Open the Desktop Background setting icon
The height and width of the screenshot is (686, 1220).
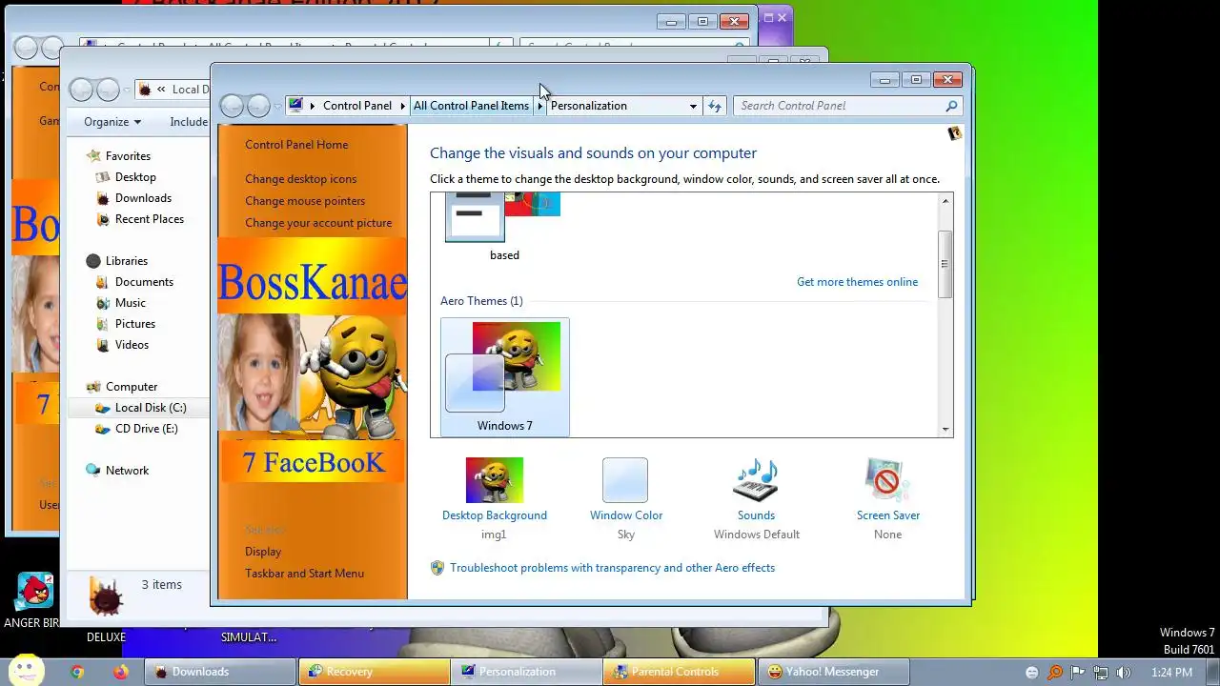[494, 480]
